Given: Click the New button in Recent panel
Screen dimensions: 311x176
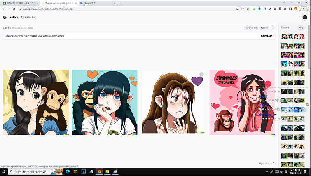Looking at the screenshot, I should pos(301,28).
